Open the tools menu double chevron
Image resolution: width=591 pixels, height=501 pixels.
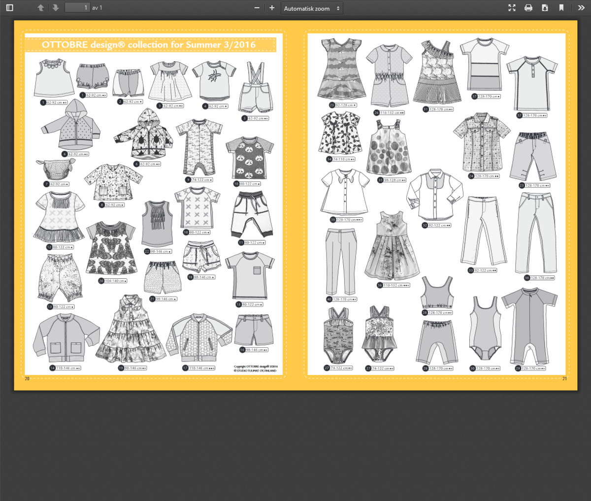(581, 8)
